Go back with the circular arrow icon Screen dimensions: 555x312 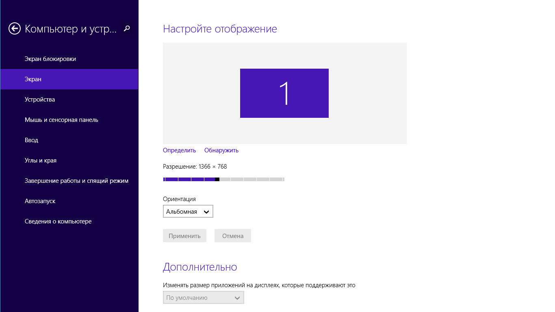point(15,28)
